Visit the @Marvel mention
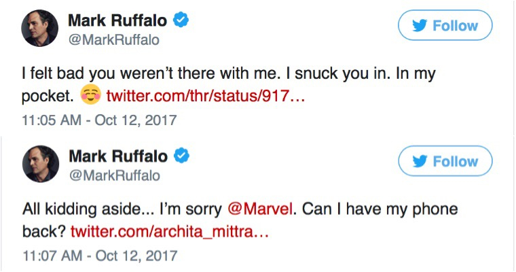Image resolution: width=516 pixels, height=272 pixels. (x=267, y=209)
